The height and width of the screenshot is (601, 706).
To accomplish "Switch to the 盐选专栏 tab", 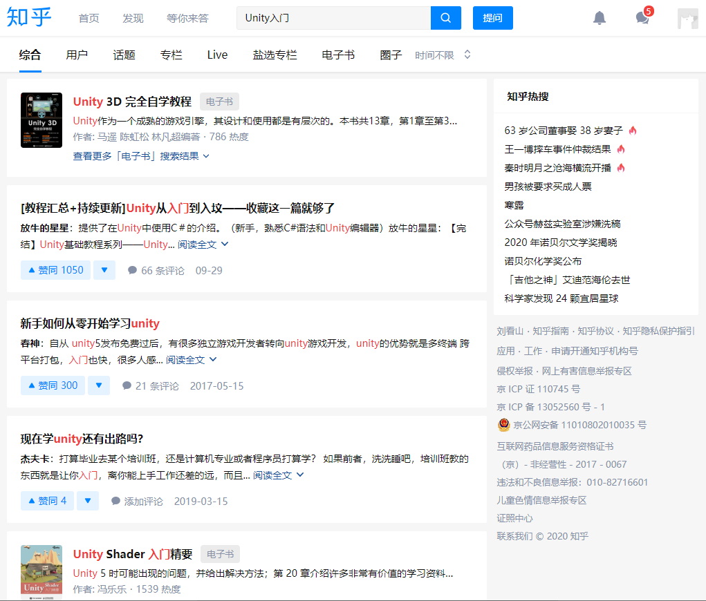I will coord(275,55).
